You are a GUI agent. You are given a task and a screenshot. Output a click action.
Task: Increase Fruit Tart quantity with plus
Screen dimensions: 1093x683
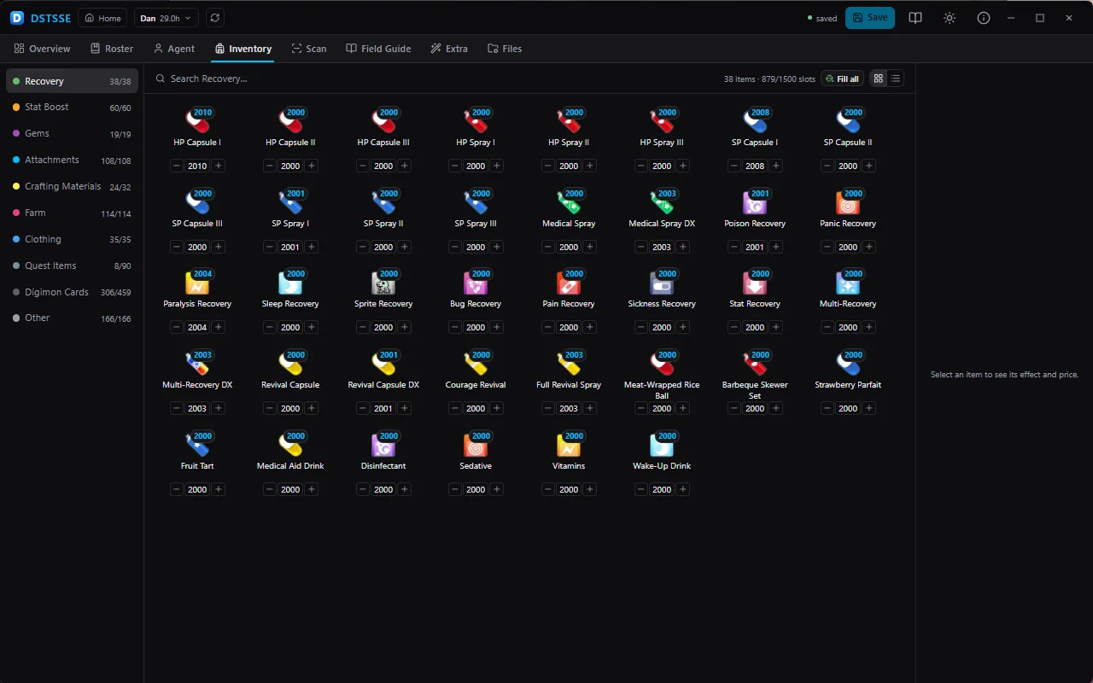point(219,489)
